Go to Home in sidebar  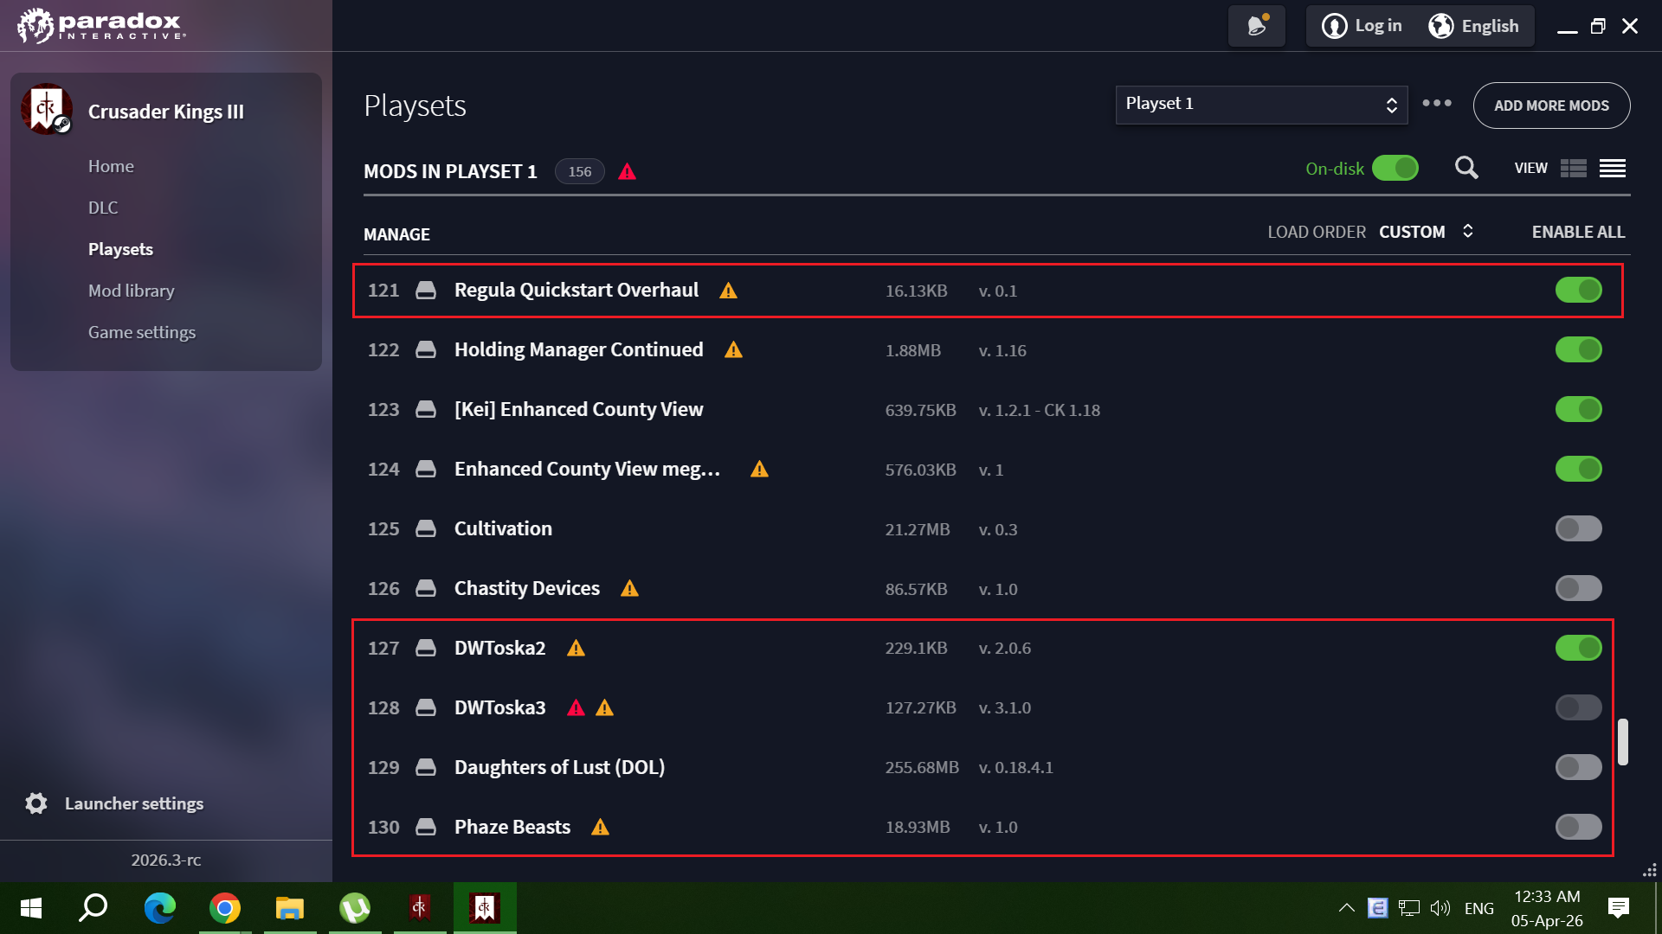click(111, 166)
